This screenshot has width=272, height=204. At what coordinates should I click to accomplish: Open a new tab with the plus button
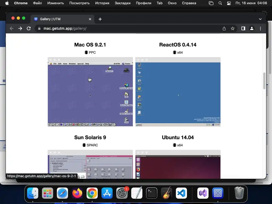click(x=100, y=19)
